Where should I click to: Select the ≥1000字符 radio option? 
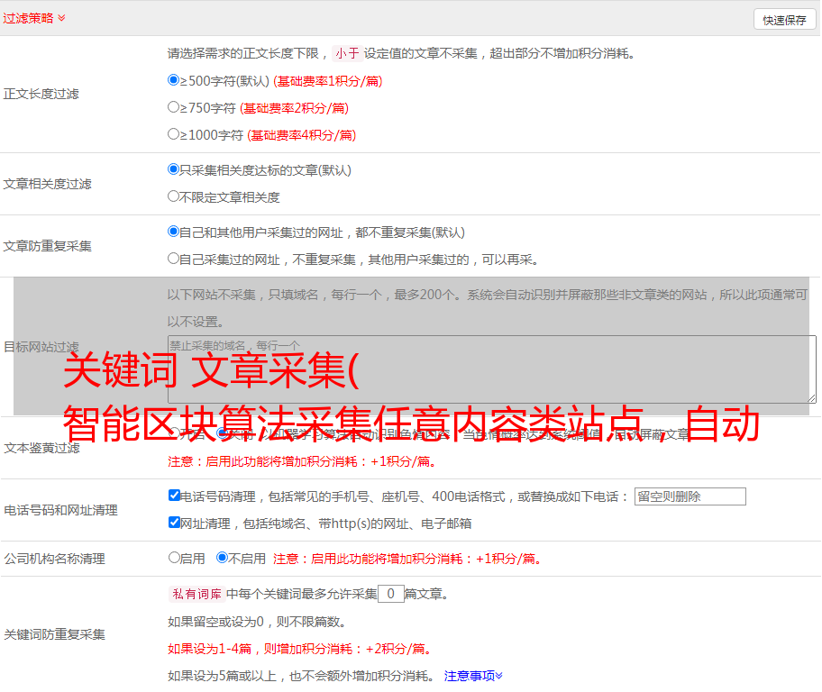click(x=174, y=134)
